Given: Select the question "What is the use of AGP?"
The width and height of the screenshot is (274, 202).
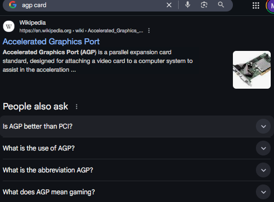Looking at the screenshot, I should tap(38, 148).
